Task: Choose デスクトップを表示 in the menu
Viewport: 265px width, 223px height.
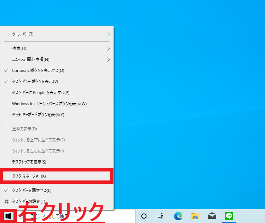Action: click(29, 162)
